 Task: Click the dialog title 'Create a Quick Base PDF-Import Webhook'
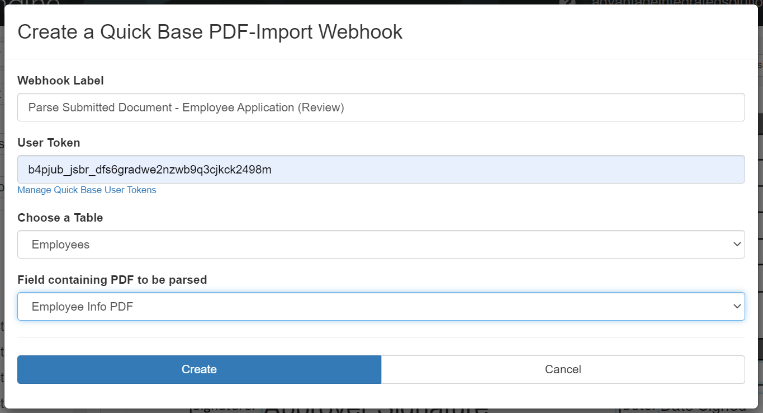point(210,32)
